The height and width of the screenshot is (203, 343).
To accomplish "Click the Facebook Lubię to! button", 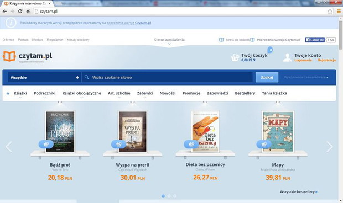I will click(x=315, y=40).
